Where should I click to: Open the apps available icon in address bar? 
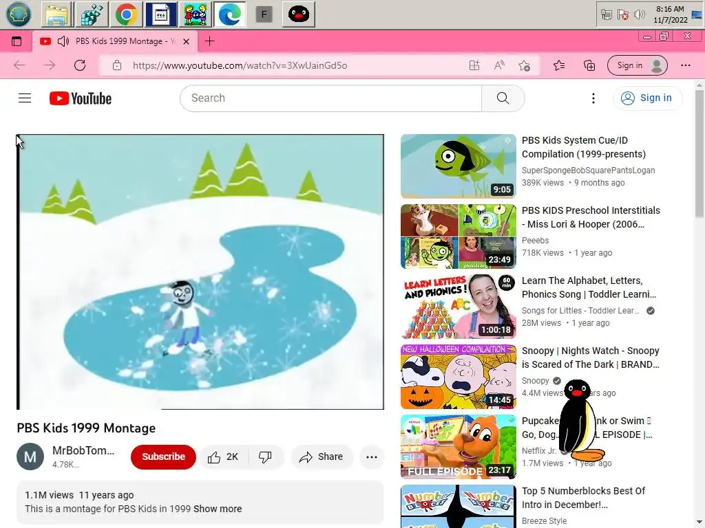coord(474,65)
